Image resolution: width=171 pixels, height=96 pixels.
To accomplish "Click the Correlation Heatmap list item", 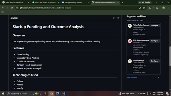I will (x=26, y=61).
